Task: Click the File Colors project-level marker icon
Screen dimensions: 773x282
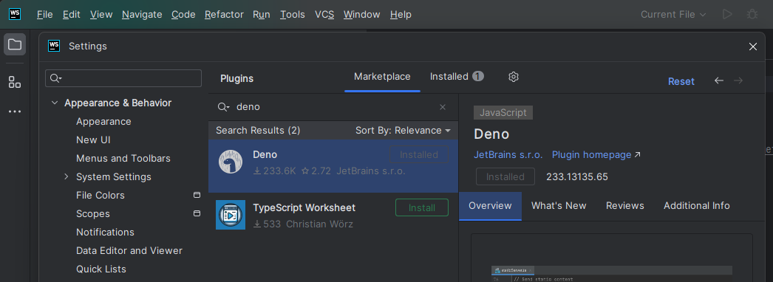Action: pyautogui.click(x=197, y=195)
